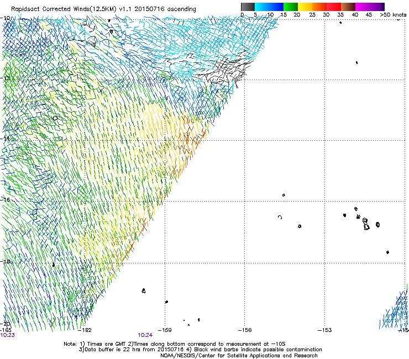Select the red 30-35 knots legend swatch

(x=334, y=7)
